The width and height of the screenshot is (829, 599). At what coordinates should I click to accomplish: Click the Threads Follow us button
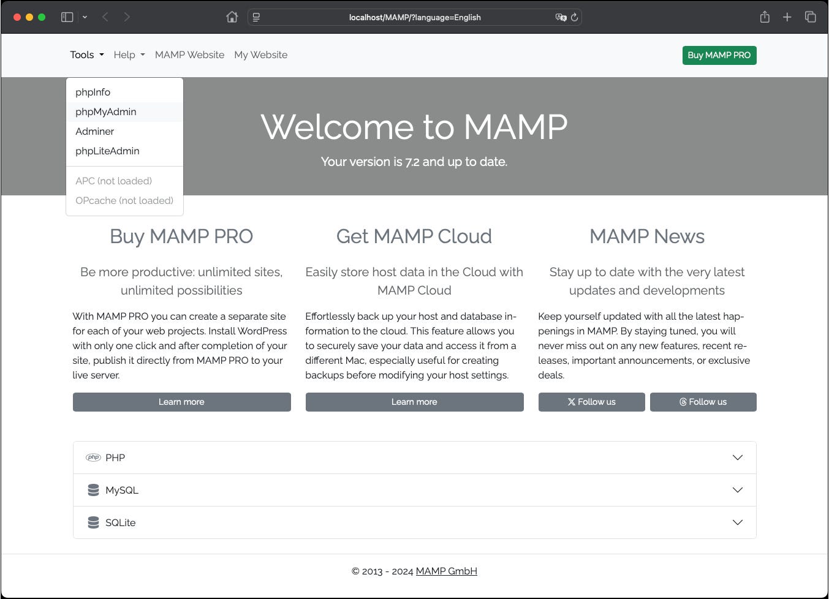click(x=703, y=402)
